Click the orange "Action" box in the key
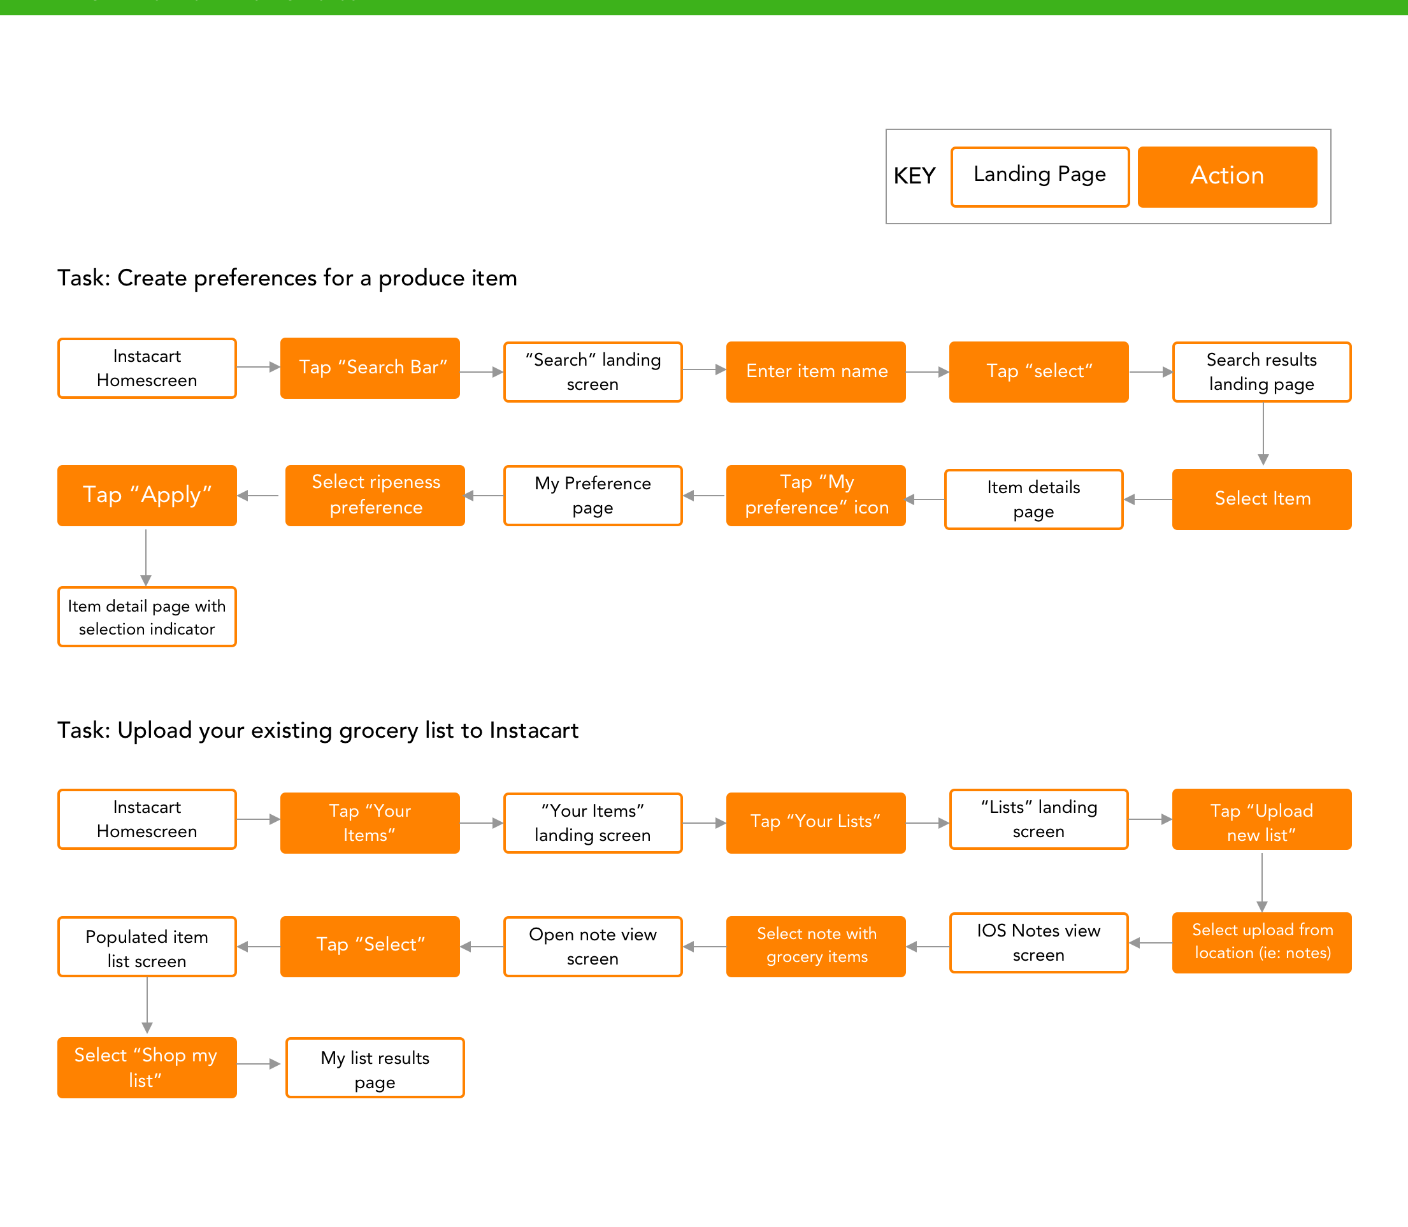This screenshot has width=1408, height=1227. click(x=1227, y=176)
